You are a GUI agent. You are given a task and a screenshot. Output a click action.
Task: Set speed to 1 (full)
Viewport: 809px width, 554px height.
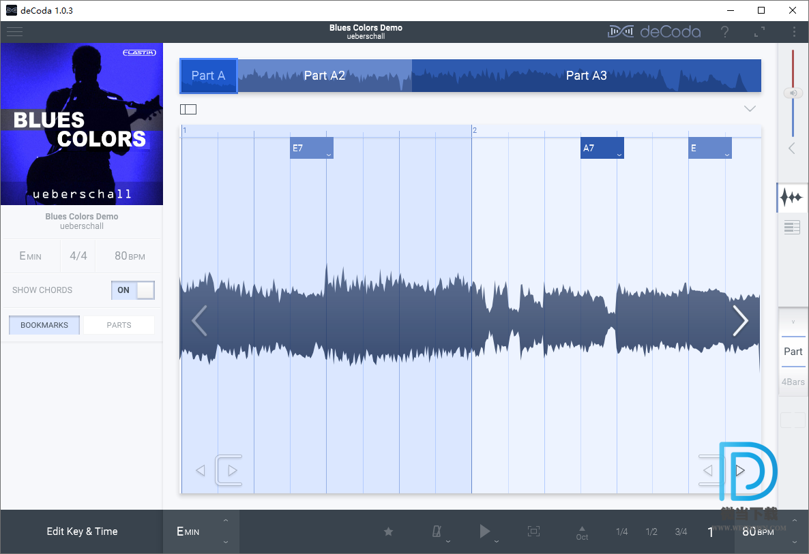711,532
